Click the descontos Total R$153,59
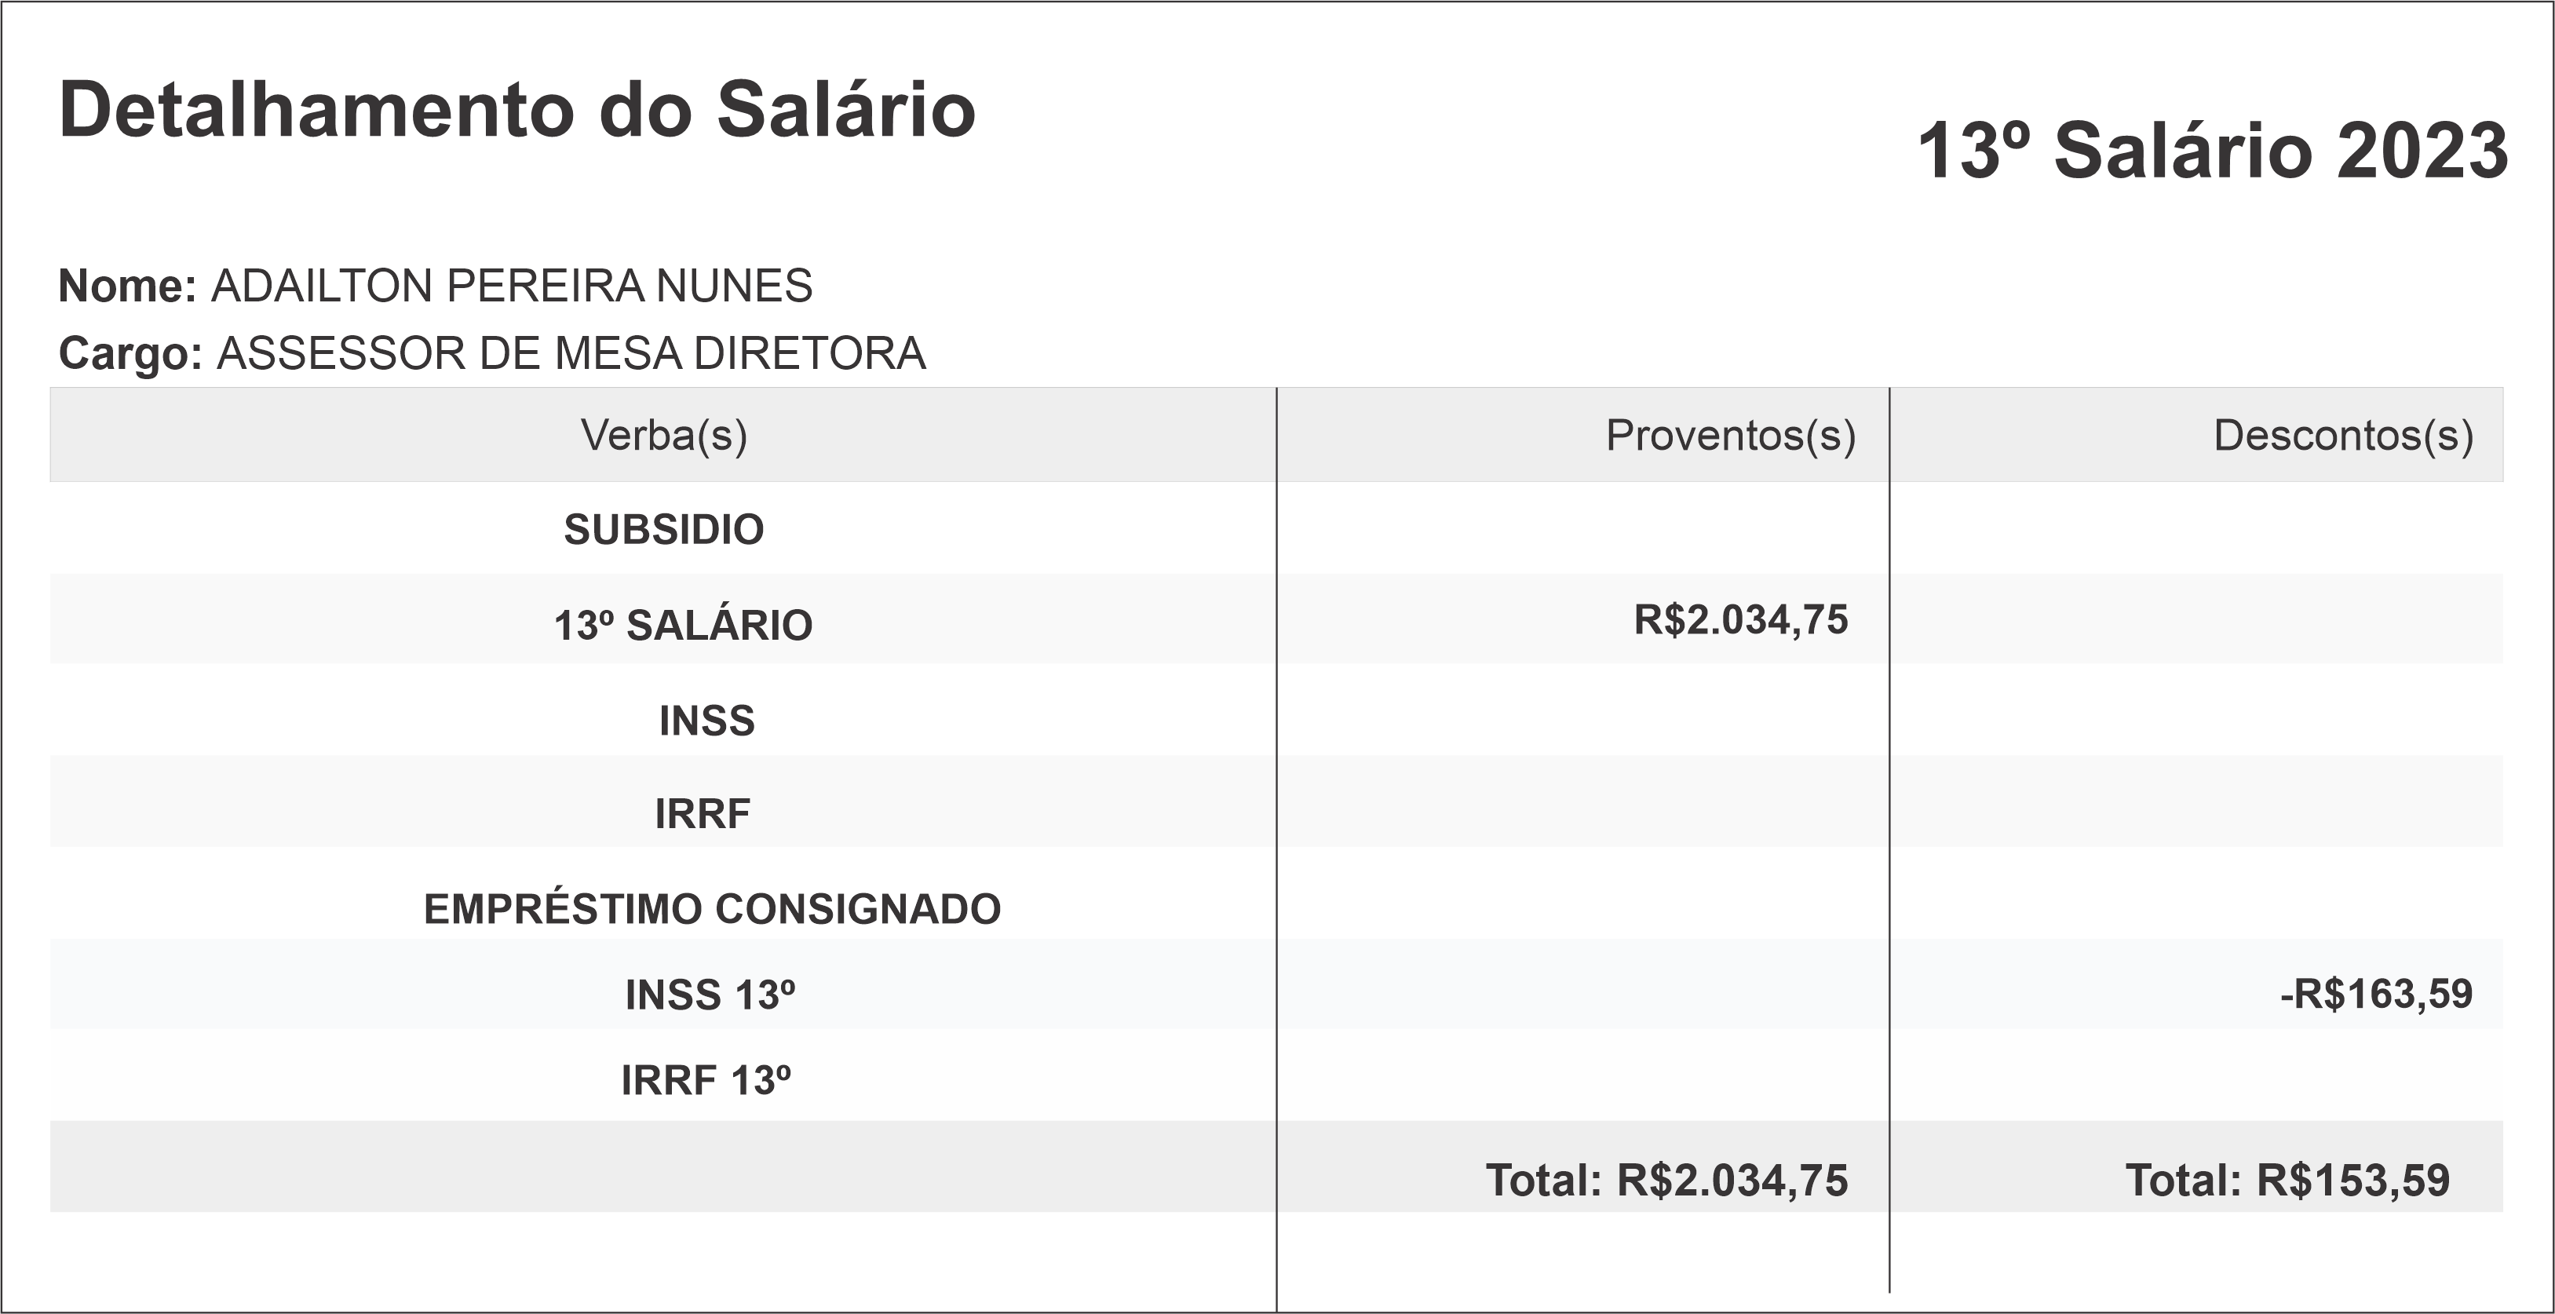This screenshot has height=1314, width=2555. click(2287, 1180)
